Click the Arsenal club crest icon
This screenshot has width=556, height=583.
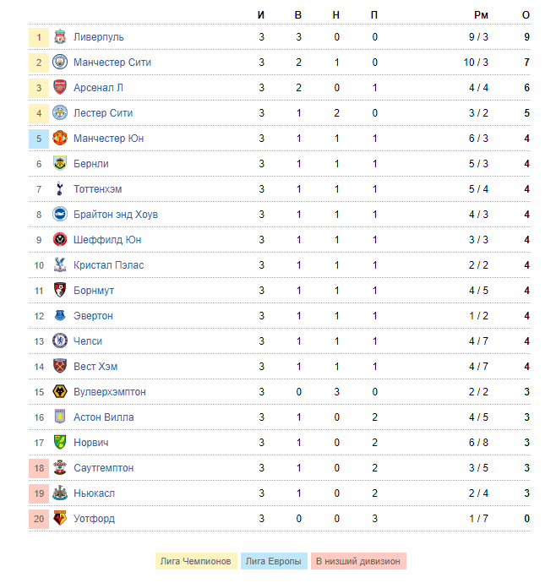coord(60,87)
